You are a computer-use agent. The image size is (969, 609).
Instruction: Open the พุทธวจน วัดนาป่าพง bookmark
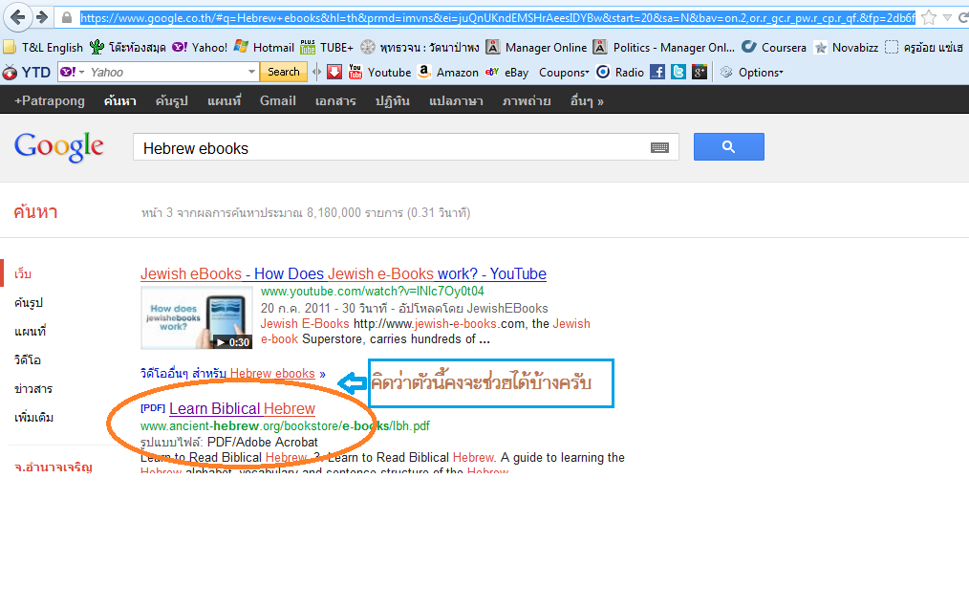pyautogui.click(x=420, y=47)
